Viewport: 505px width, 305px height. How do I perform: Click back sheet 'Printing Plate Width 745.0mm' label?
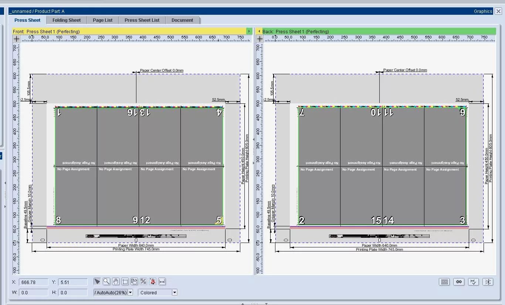tap(379, 249)
